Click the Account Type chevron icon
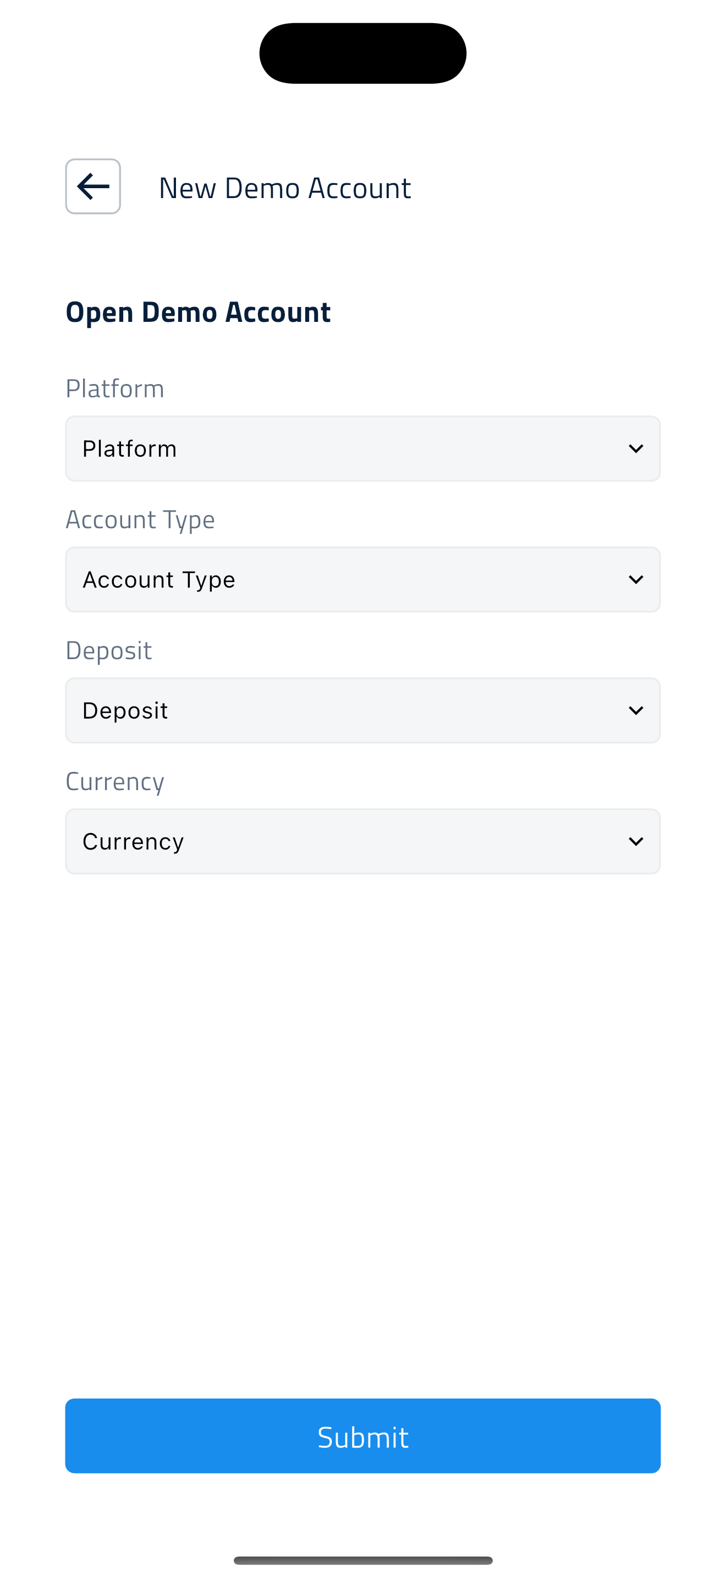This screenshot has width=726, height=1578. 636,579
